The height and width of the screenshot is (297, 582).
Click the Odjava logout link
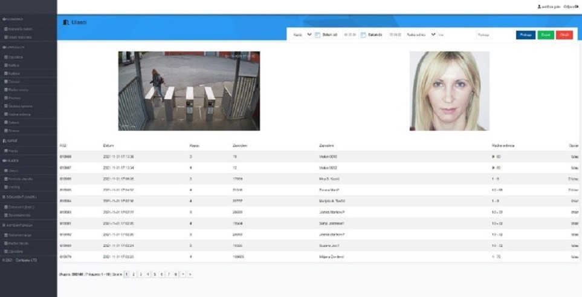pyautogui.click(x=571, y=7)
